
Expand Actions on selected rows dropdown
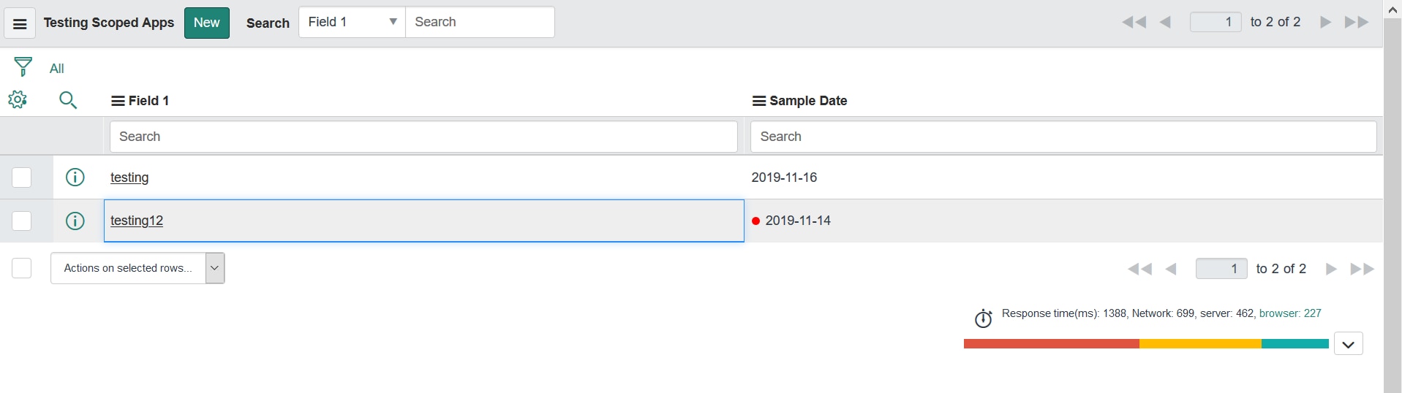tap(137, 268)
